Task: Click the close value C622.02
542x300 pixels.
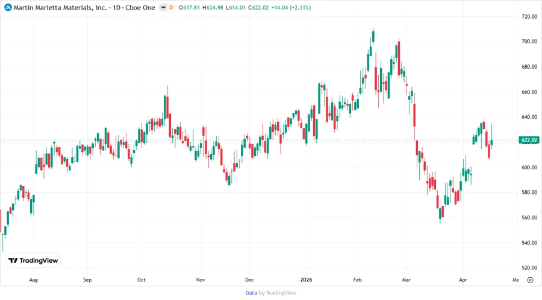Action: click(x=258, y=7)
